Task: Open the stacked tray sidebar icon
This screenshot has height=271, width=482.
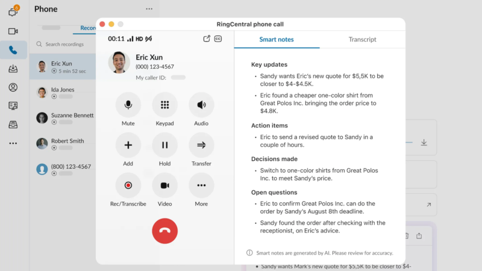Action: click(13, 125)
